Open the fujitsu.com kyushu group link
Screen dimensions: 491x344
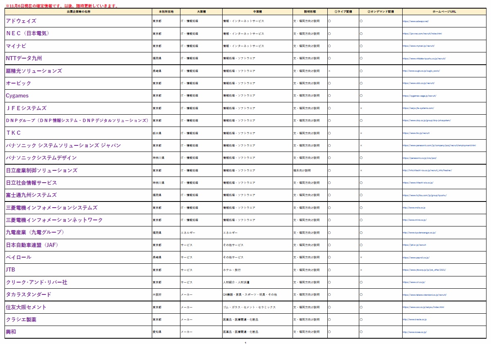coord(425,195)
